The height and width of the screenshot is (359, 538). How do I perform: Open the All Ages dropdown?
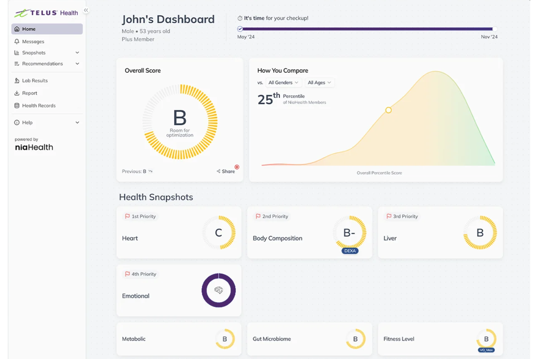pyautogui.click(x=320, y=83)
